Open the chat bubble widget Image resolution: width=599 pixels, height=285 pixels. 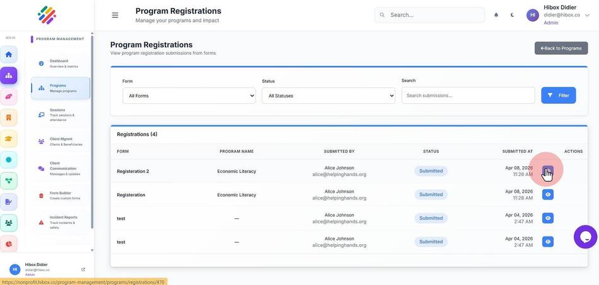(x=585, y=237)
